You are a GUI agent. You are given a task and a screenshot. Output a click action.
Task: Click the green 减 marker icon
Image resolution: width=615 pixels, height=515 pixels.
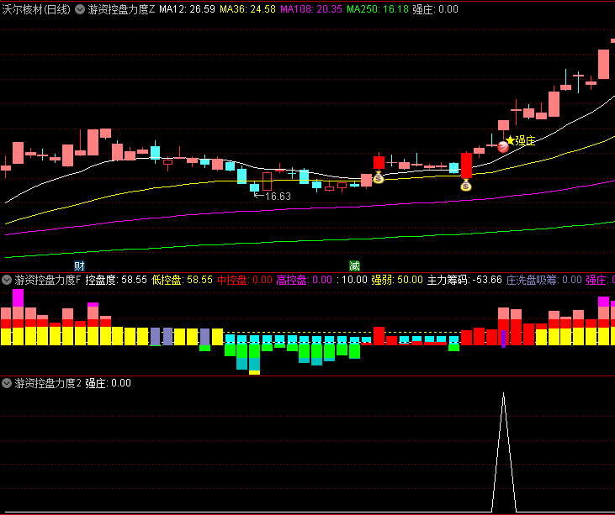[354, 266]
